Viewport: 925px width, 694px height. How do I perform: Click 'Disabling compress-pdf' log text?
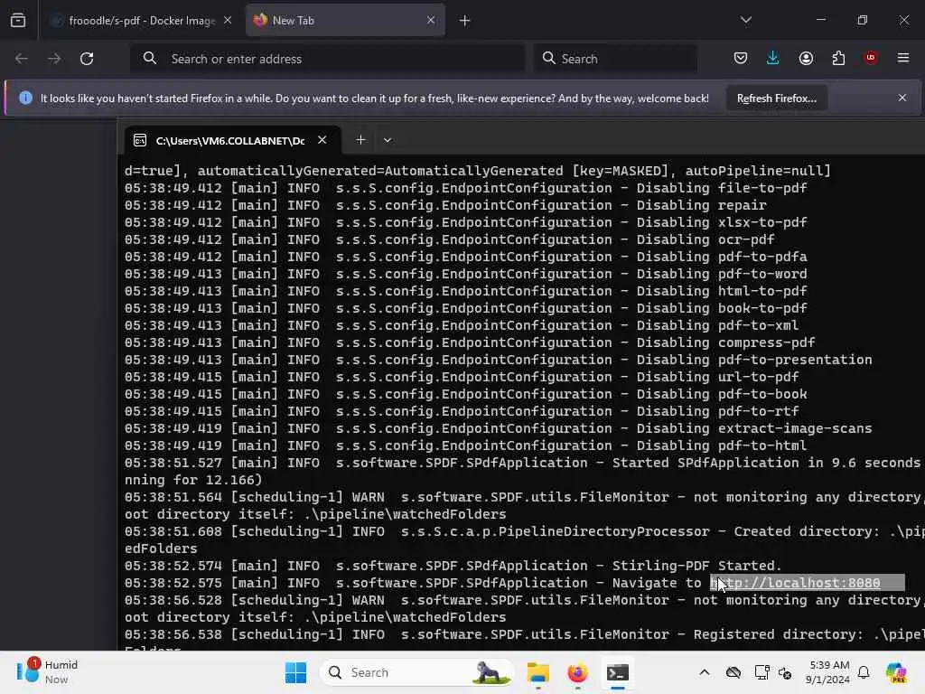725,342
